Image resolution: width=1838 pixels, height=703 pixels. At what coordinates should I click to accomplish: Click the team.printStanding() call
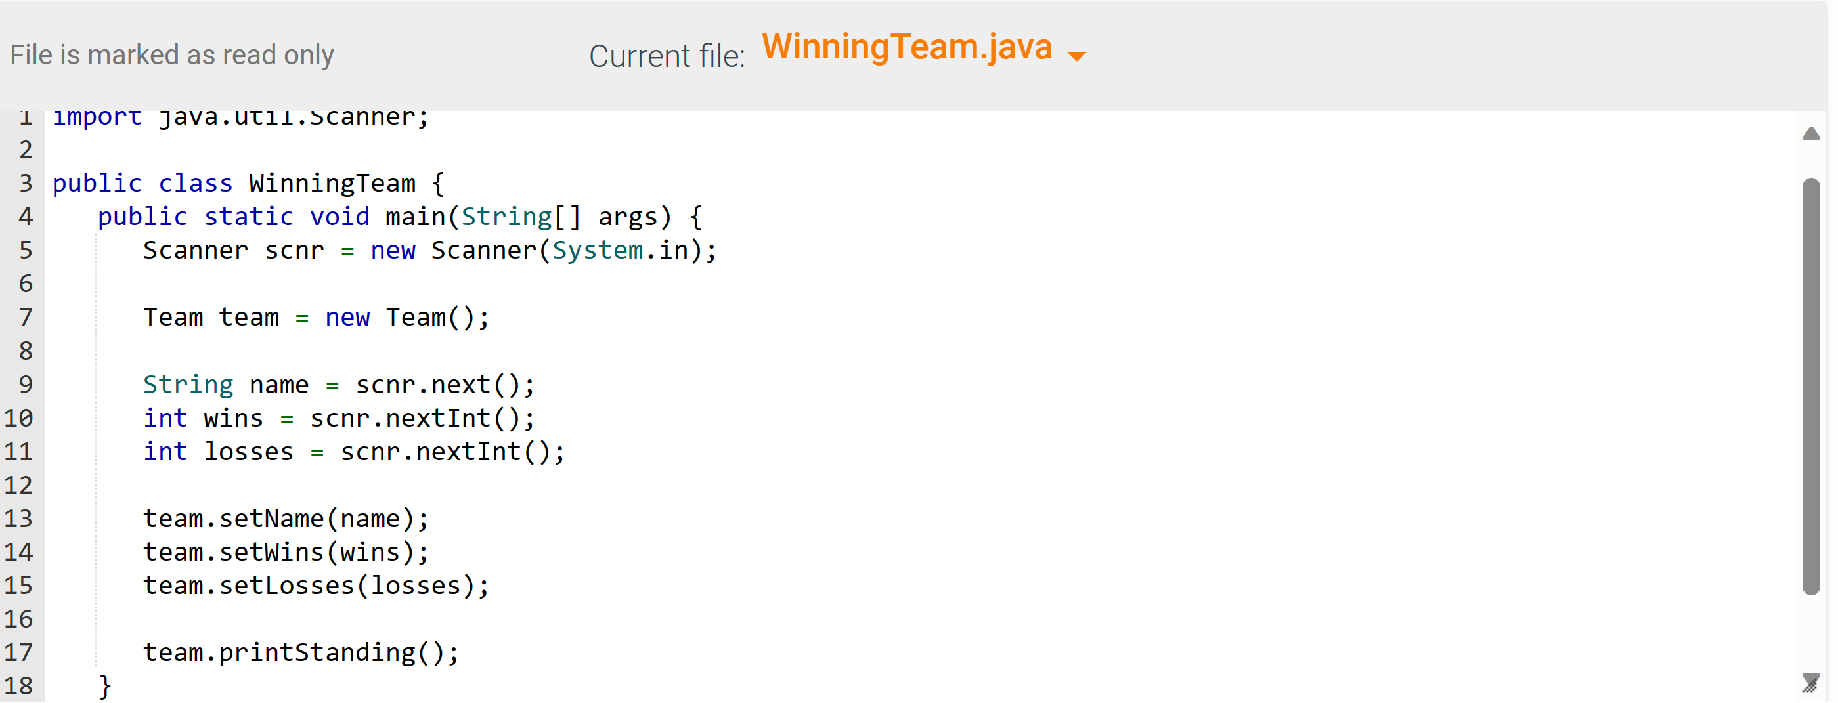(x=299, y=652)
